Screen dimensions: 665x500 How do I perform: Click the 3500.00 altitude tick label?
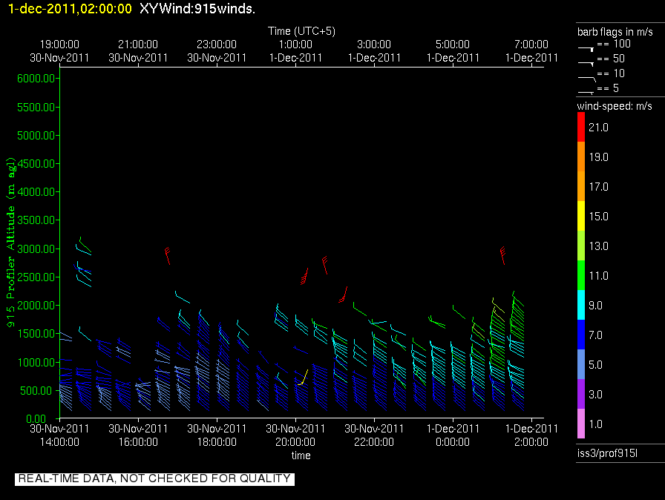coord(36,220)
